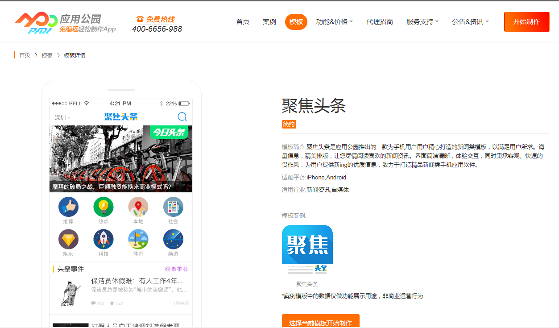Viewport: 559px width, 328px height.
Task: Open the 服务支持 dropdown menu
Action: tap(422, 21)
